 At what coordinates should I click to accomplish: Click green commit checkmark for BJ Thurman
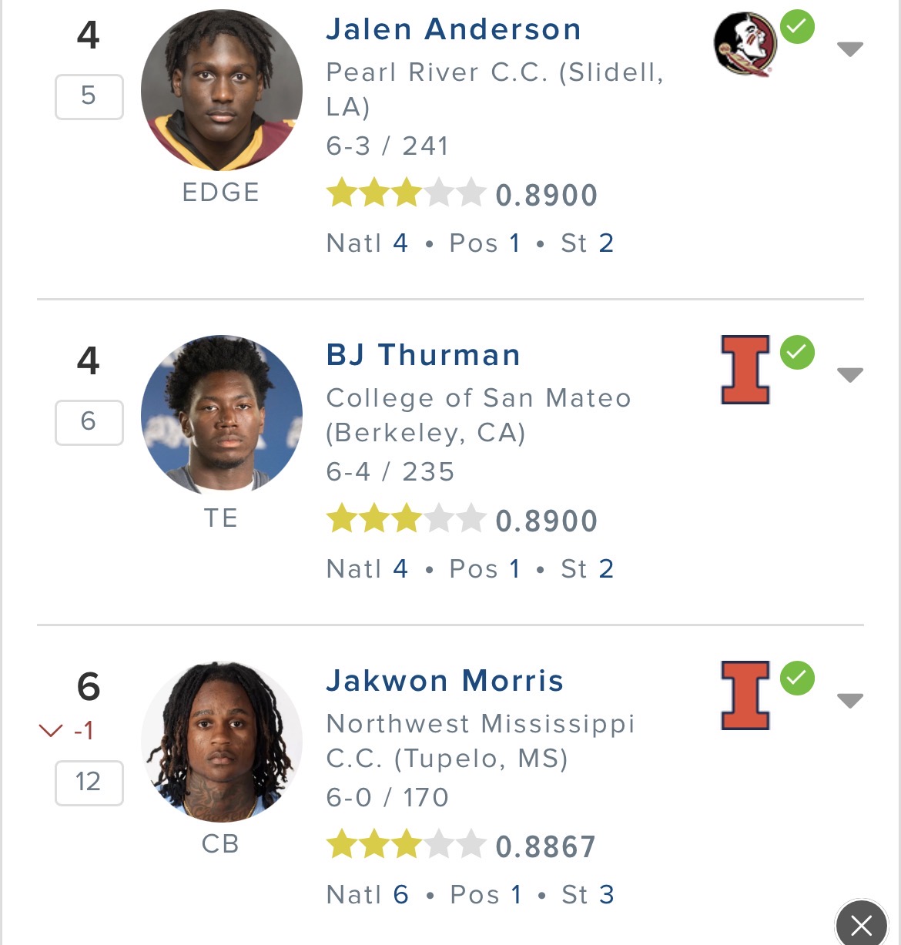[797, 353]
